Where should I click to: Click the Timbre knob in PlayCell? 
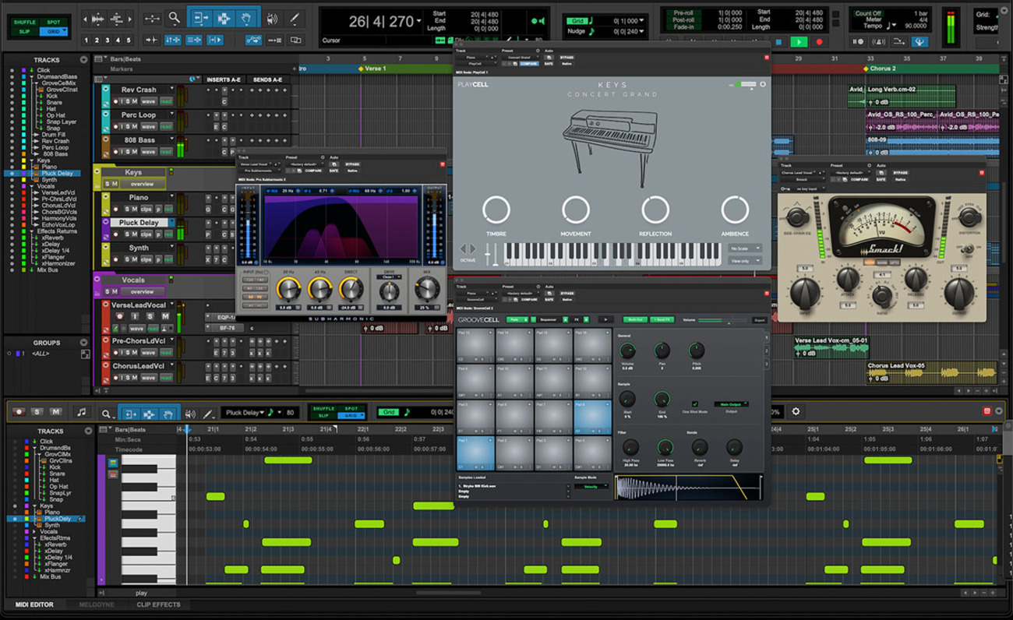tap(496, 210)
